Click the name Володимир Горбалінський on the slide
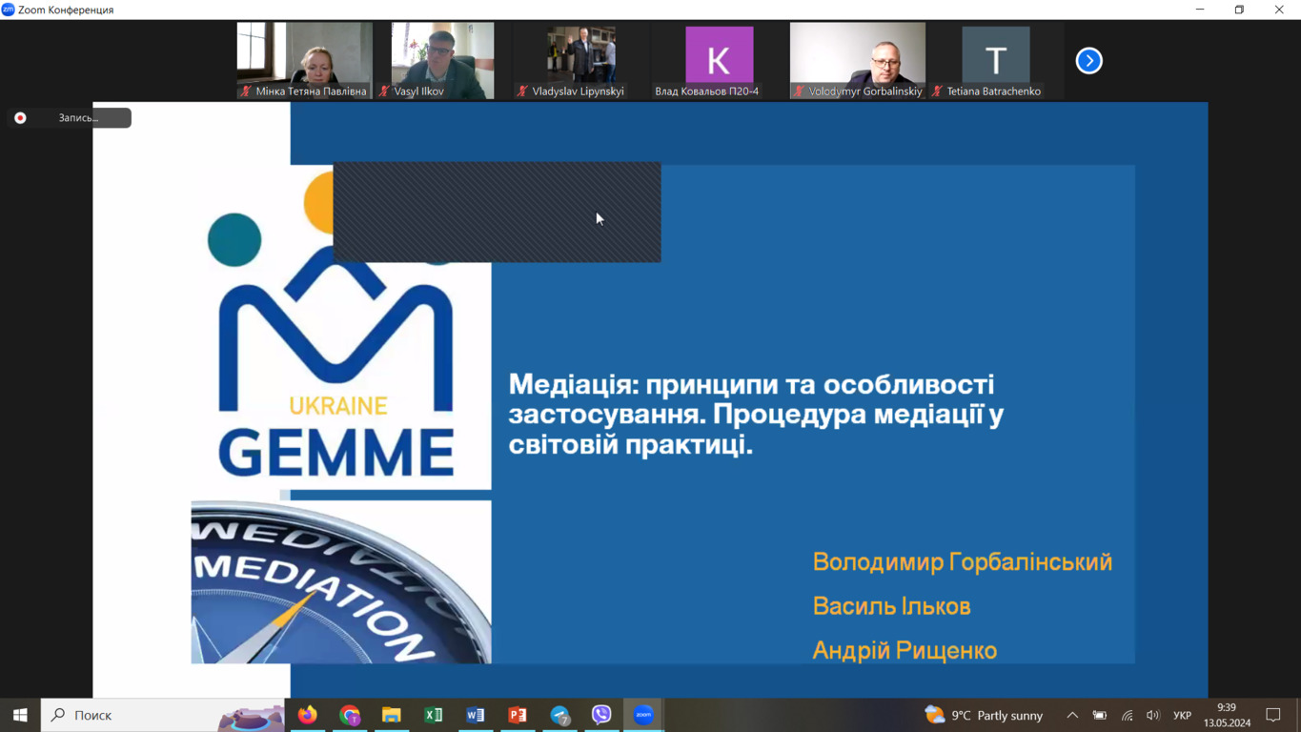The image size is (1301, 732). [963, 561]
